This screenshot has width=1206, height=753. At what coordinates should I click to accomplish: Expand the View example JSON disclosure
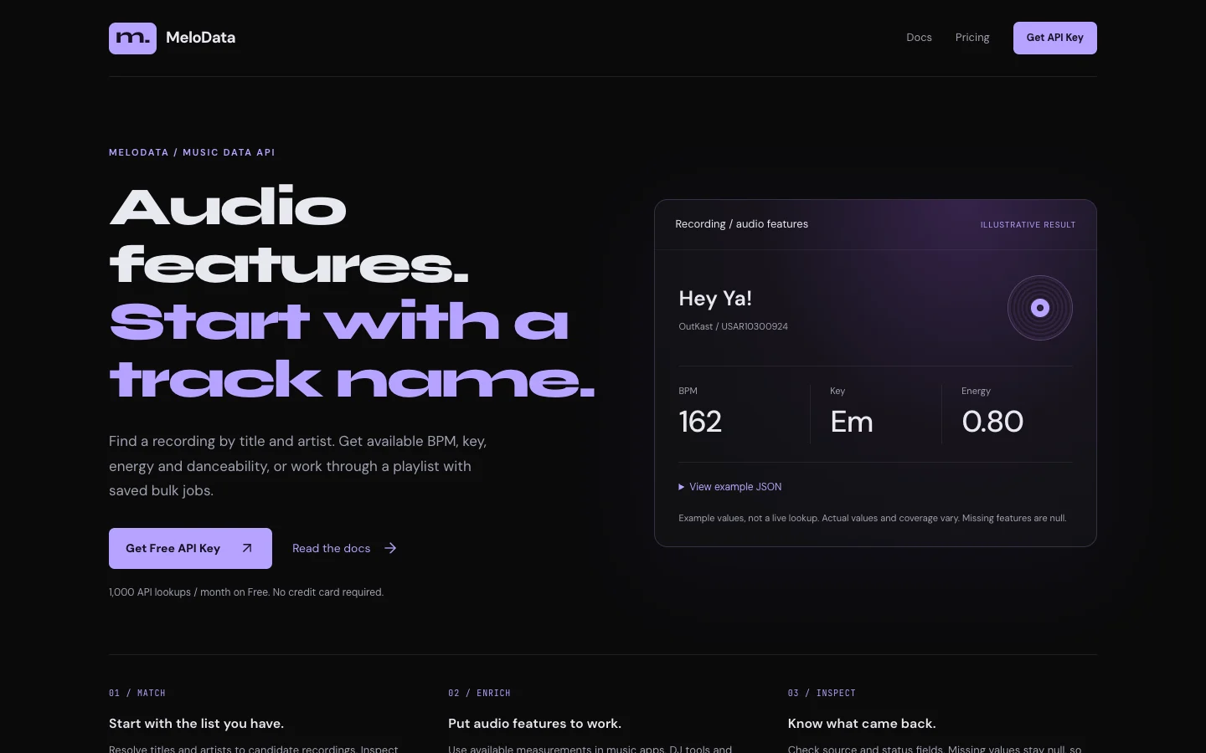point(730,487)
